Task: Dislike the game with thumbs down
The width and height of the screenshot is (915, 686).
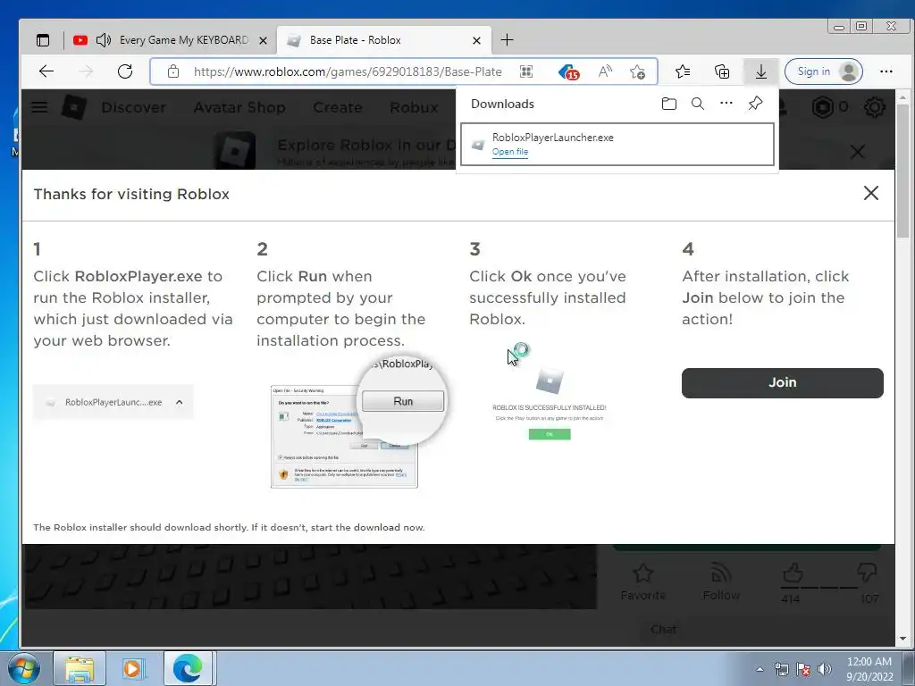Action: [867, 573]
